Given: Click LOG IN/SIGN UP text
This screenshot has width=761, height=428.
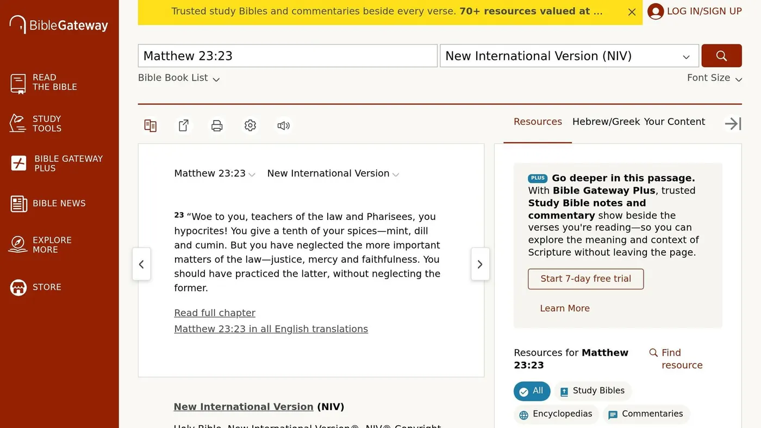Looking at the screenshot, I should (704, 11).
